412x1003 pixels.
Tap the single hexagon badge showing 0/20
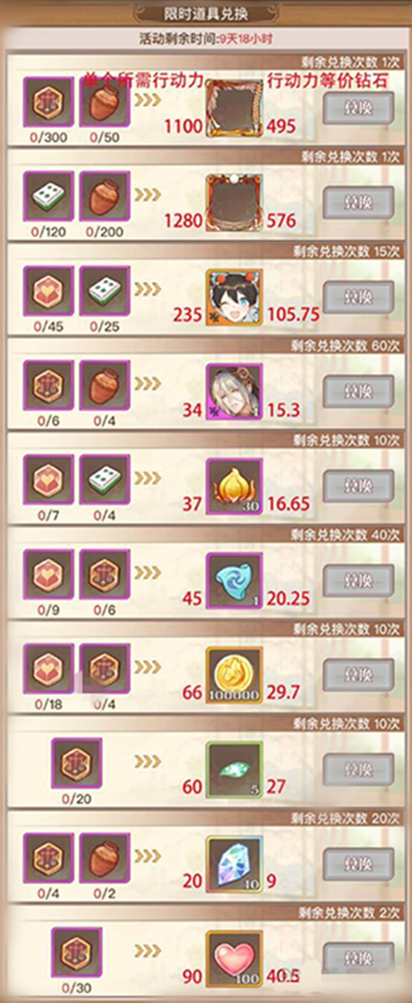coord(77,763)
